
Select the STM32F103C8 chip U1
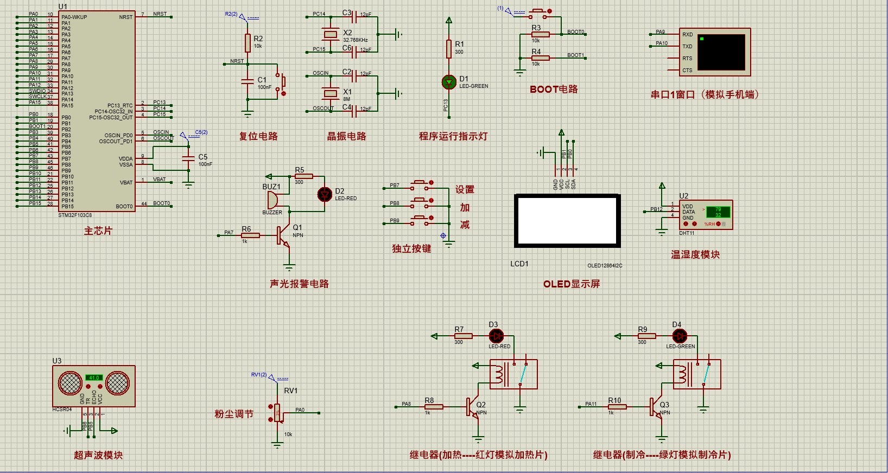[x=97, y=111]
